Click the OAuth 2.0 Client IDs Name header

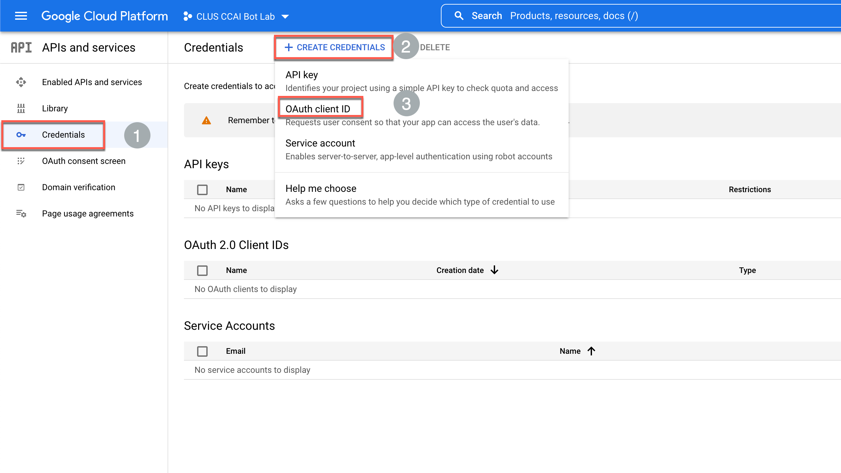(236, 270)
